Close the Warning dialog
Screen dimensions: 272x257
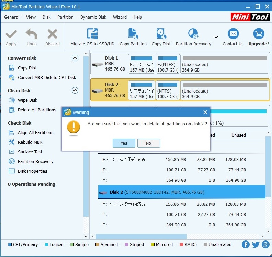point(205,112)
